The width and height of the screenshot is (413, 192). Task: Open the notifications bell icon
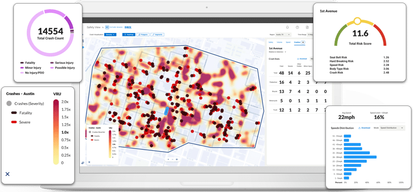[287, 27]
